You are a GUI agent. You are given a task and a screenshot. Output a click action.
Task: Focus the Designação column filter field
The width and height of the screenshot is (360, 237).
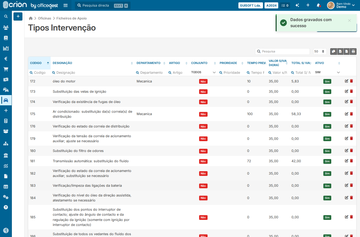click(x=93, y=72)
